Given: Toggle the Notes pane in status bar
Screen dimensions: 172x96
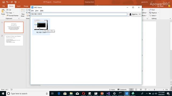Looking at the screenshot, I should 112,90.
